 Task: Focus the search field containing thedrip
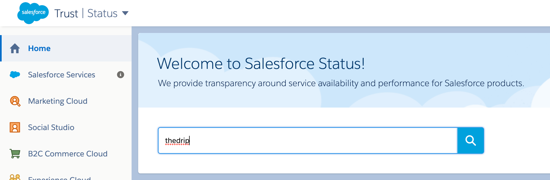pyautogui.click(x=308, y=140)
